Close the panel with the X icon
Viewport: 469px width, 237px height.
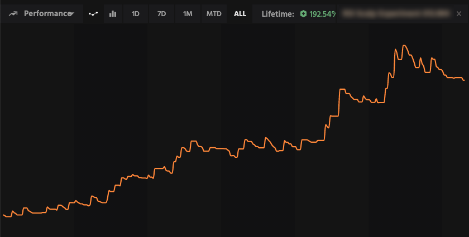coord(459,13)
